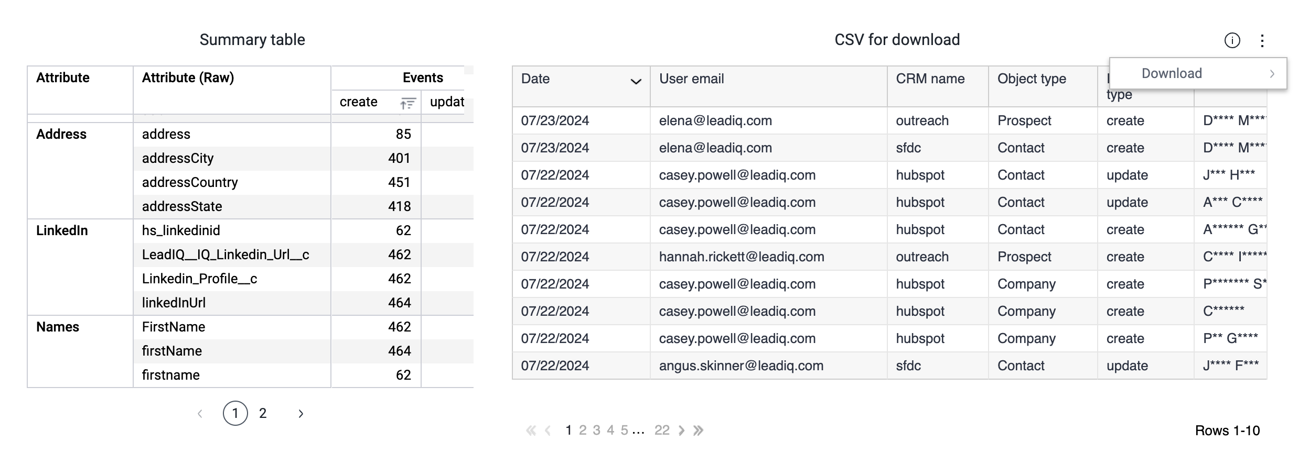Toggle sort icon on create column
Screen dimensions: 1309x464
[408, 103]
